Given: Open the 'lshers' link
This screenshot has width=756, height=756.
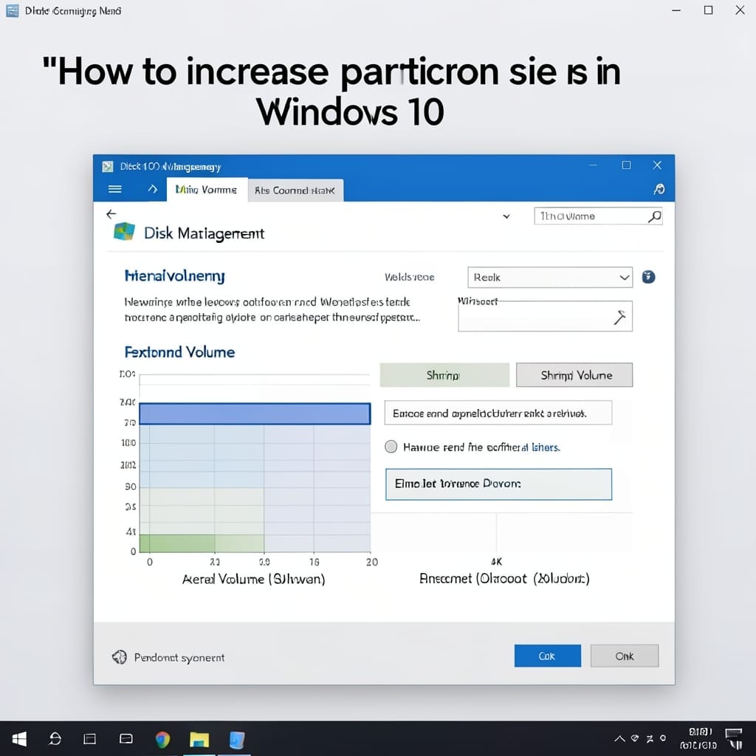Looking at the screenshot, I should tap(546, 447).
